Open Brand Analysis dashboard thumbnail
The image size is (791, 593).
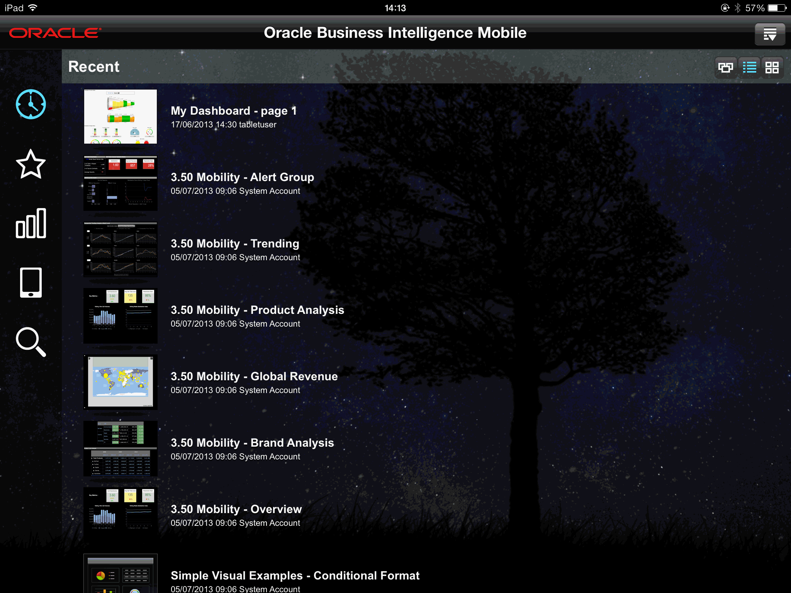[x=121, y=449]
